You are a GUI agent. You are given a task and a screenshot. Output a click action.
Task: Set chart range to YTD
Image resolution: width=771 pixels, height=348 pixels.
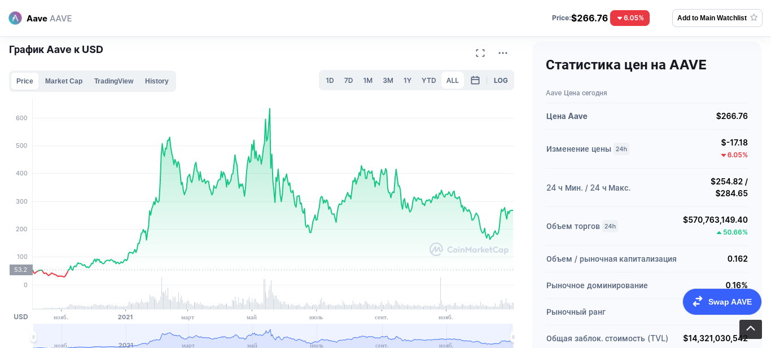(429, 80)
